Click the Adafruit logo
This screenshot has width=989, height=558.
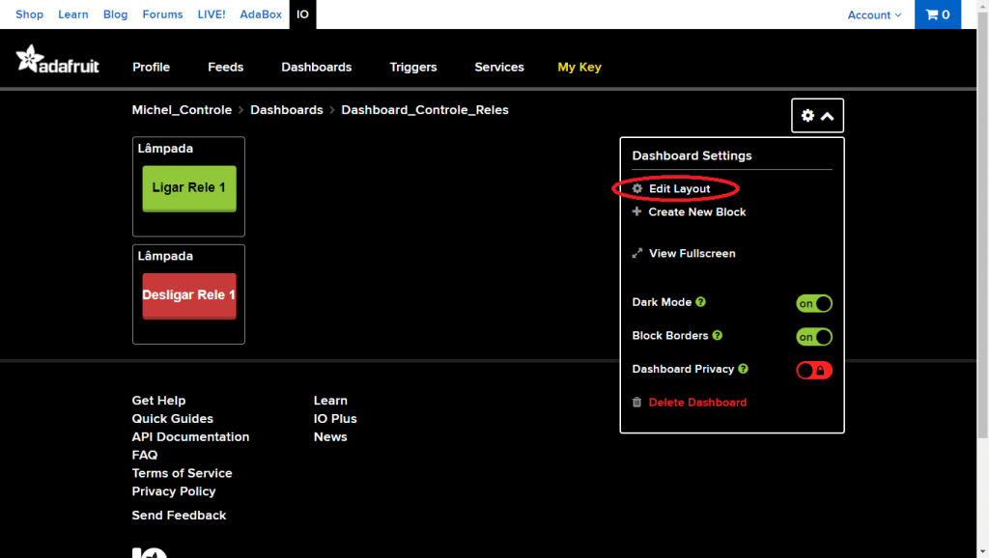57,59
